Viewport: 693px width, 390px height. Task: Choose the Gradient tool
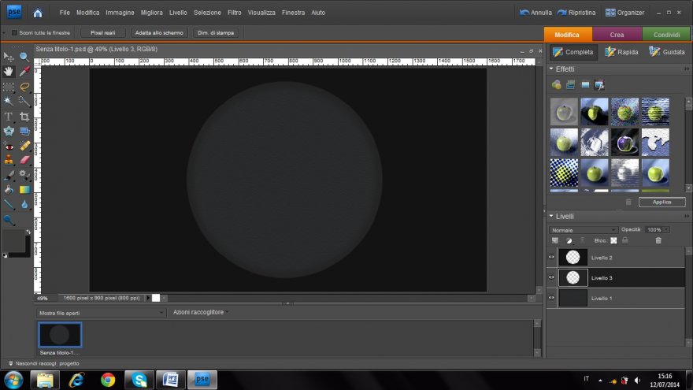(x=24, y=190)
